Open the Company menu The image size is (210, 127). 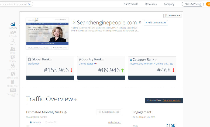[169, 4]
